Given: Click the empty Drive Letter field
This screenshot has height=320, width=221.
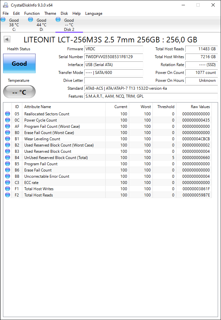Looking at the screenshot, I should 114,80.
